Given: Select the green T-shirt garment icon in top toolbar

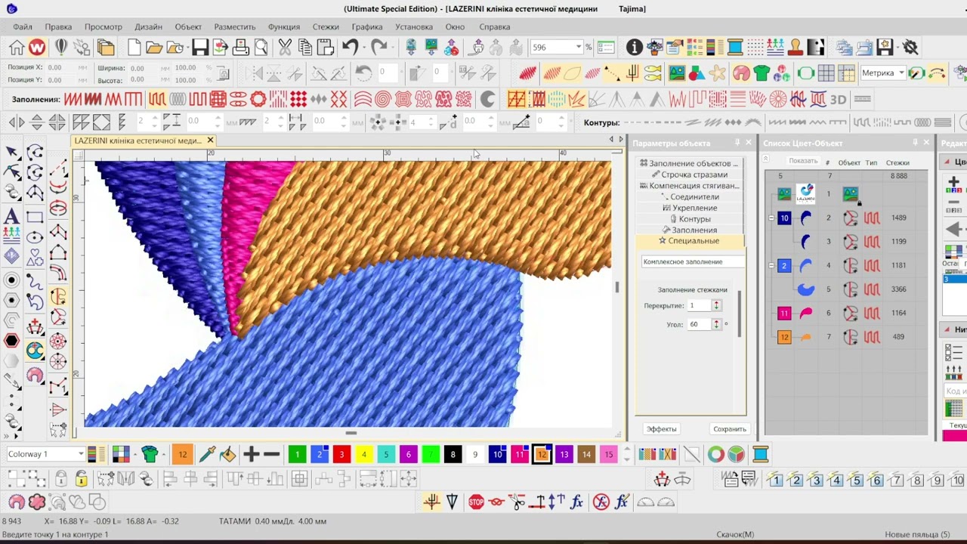Looking at the screenshot, I should pos(762,73).
